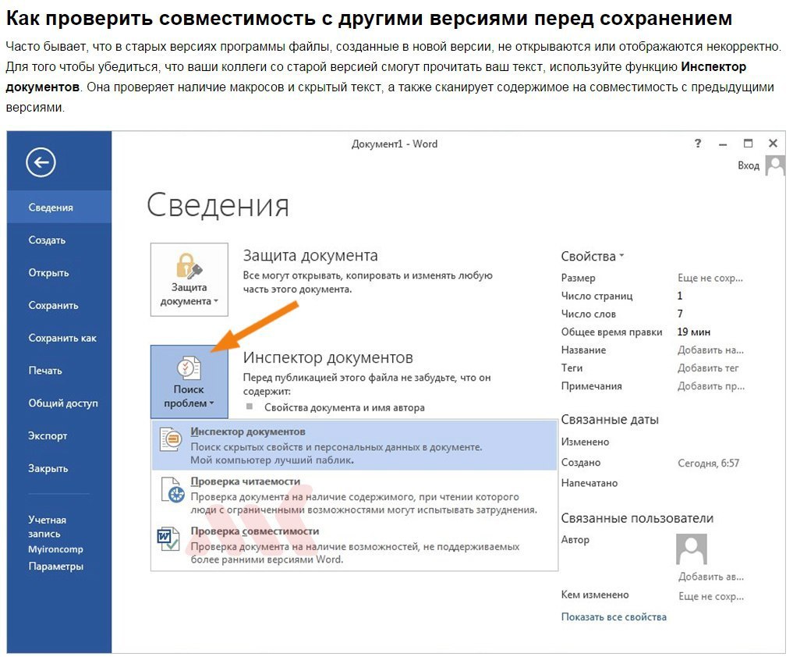Click the Проверка совместимости Word icon
Viewport: 793px width, 657px height.
click(x=168, y=539)
